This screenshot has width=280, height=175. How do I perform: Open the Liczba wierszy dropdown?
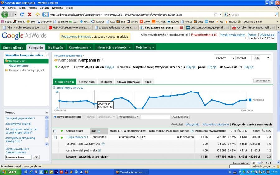[256, 163]
